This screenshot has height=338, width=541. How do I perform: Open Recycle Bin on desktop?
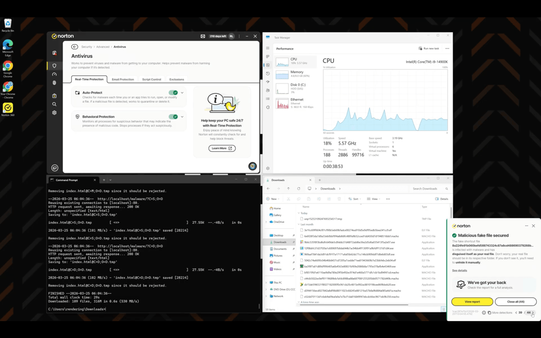coord(7,25)
